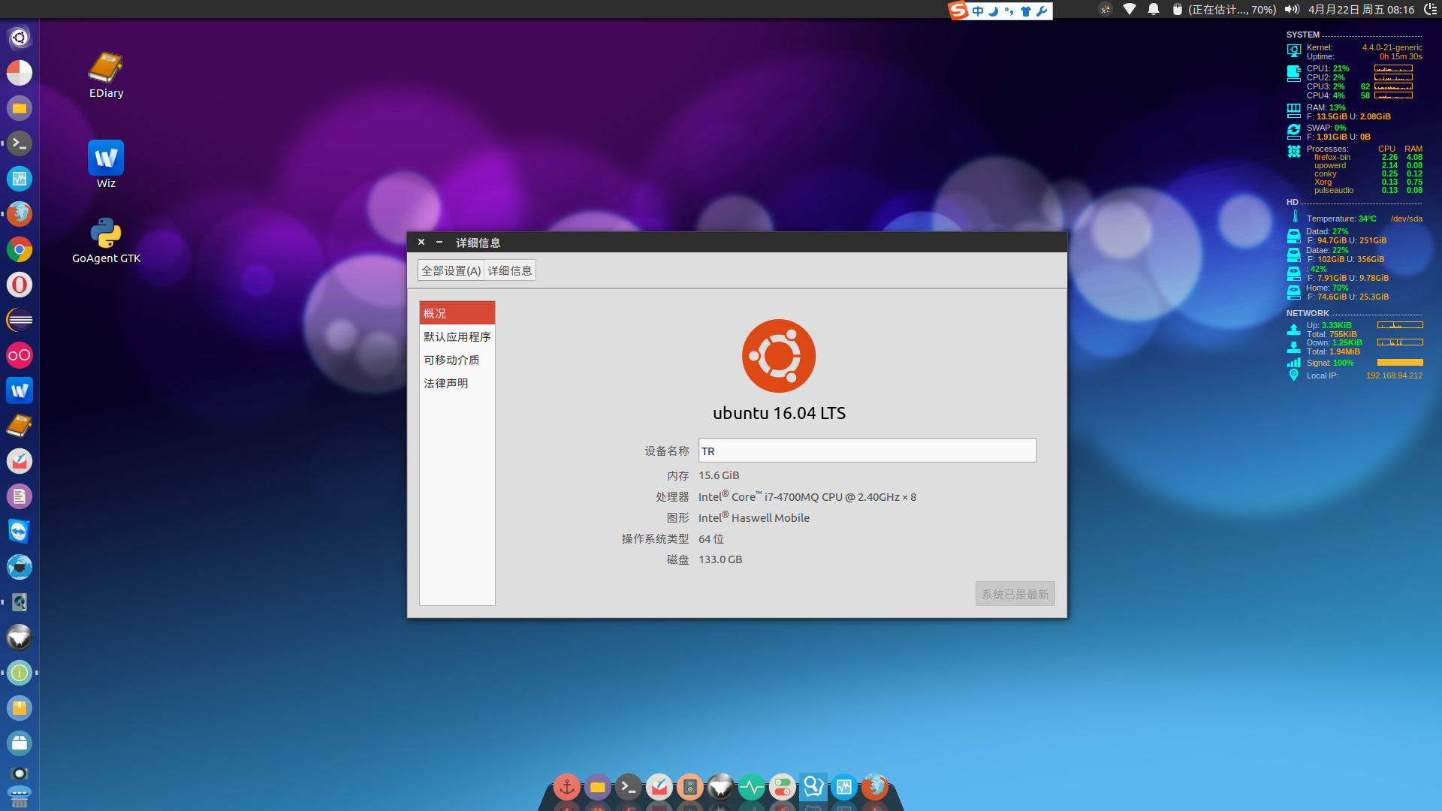
Task: Click the graphics text 'Haswell Mobile'
Action: 771,518
